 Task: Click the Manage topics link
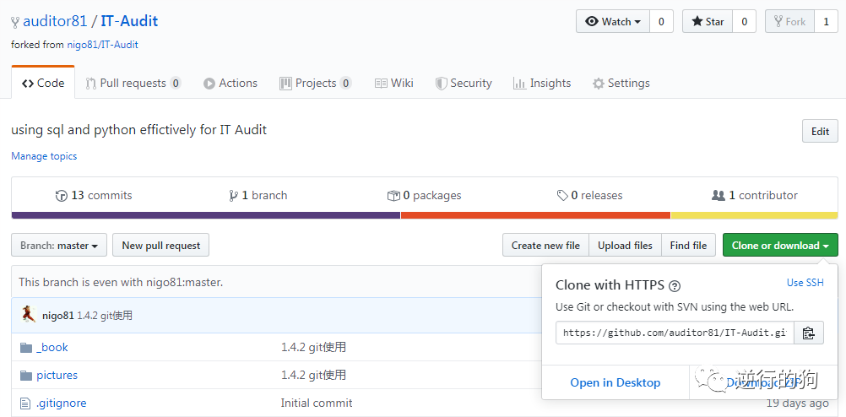(44, 156)
